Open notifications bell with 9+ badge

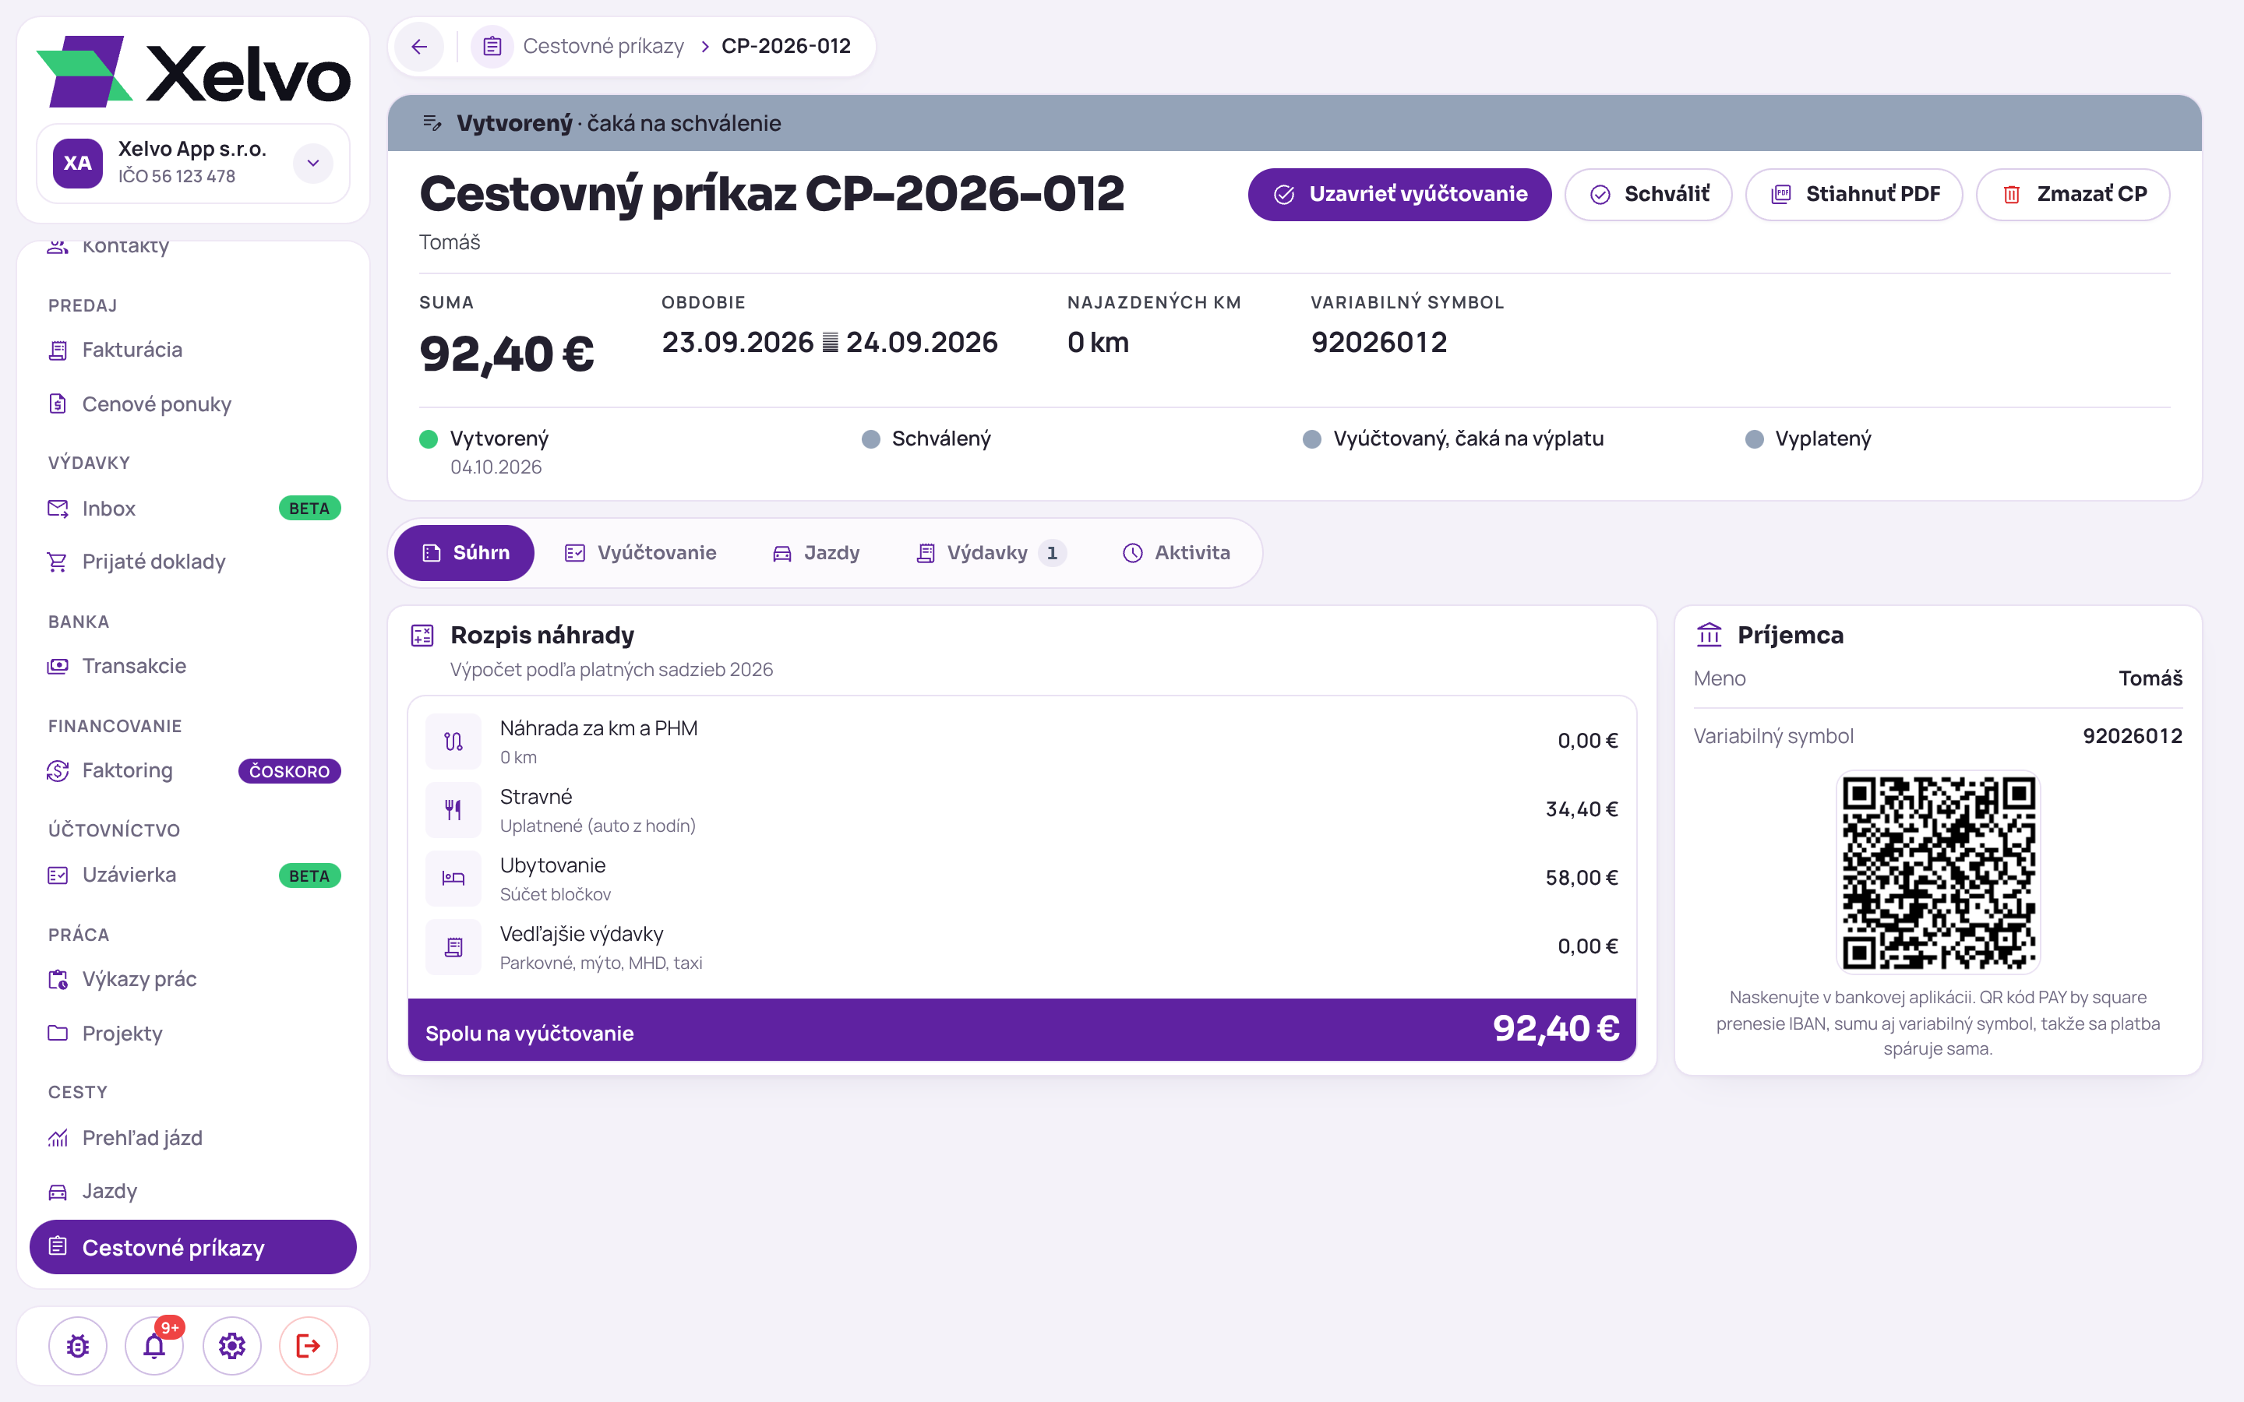155,1345
